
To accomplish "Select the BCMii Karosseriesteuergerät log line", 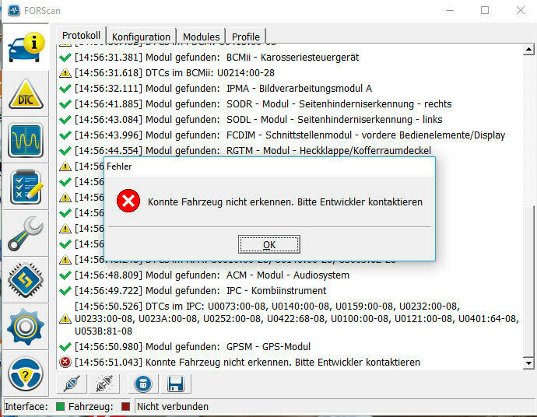I will click(217, 57).
